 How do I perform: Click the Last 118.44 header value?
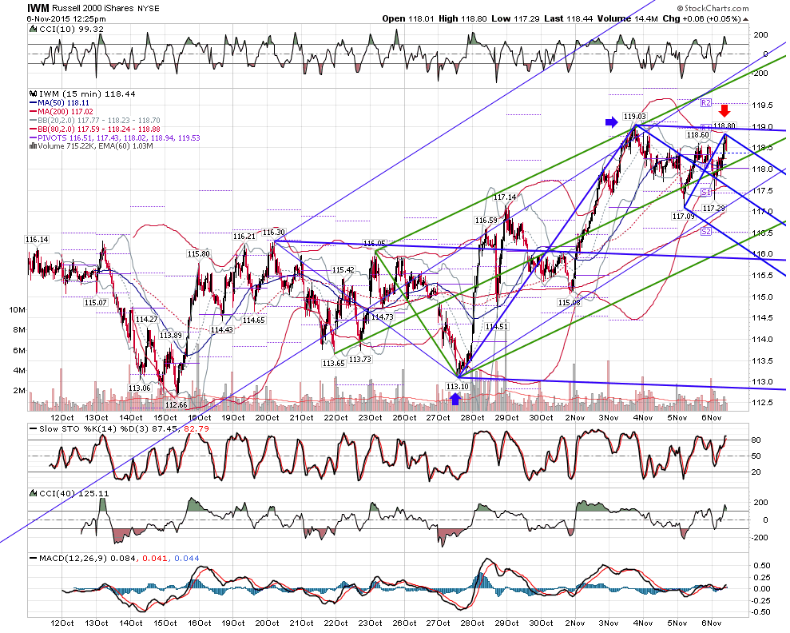coord(569,18)
